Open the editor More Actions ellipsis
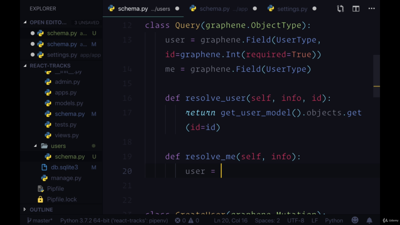400x225 pixels. (372, 9)
